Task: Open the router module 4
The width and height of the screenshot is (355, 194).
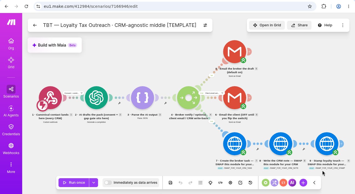Action: [188, 98]
